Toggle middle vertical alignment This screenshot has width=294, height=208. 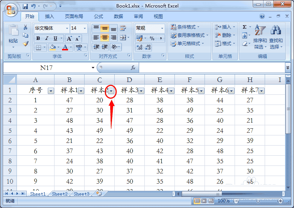pyautogui.click(x=105, y=28)
